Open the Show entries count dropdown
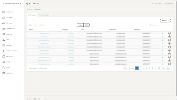The height and width of the screenshot is (100, 177). 36,25
